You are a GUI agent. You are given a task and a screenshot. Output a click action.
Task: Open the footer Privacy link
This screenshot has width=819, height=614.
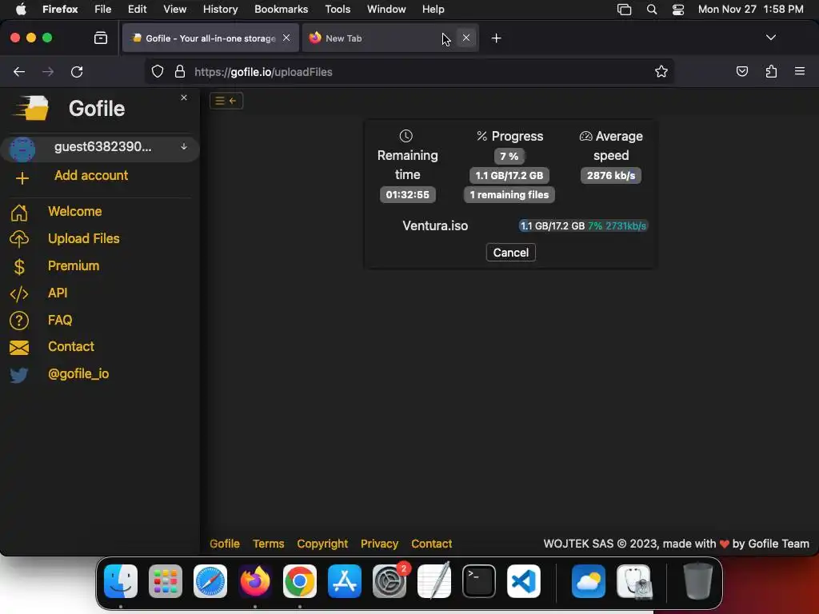[379, 544]
